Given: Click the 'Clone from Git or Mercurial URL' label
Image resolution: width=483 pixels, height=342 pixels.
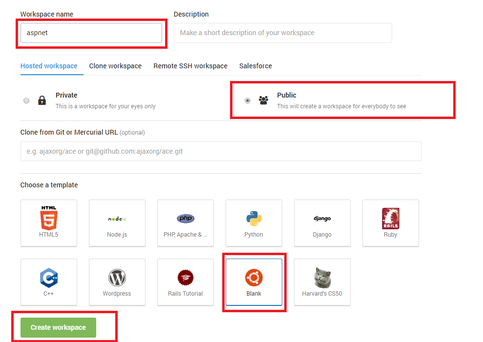Looking at the screenshot, I should pos(69,132).
